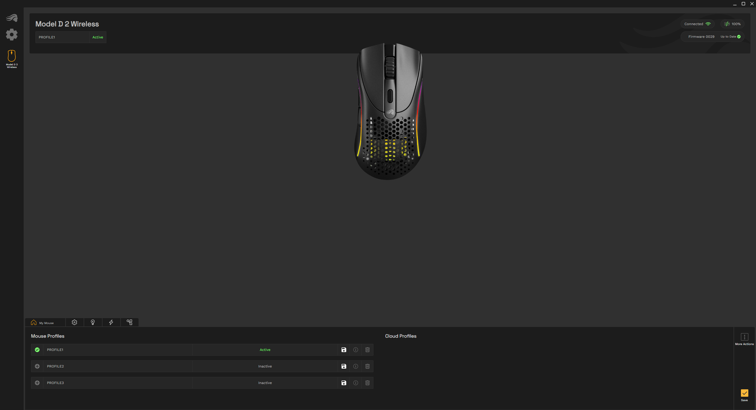Open the More Actions menu

click(x=744, y=339)
